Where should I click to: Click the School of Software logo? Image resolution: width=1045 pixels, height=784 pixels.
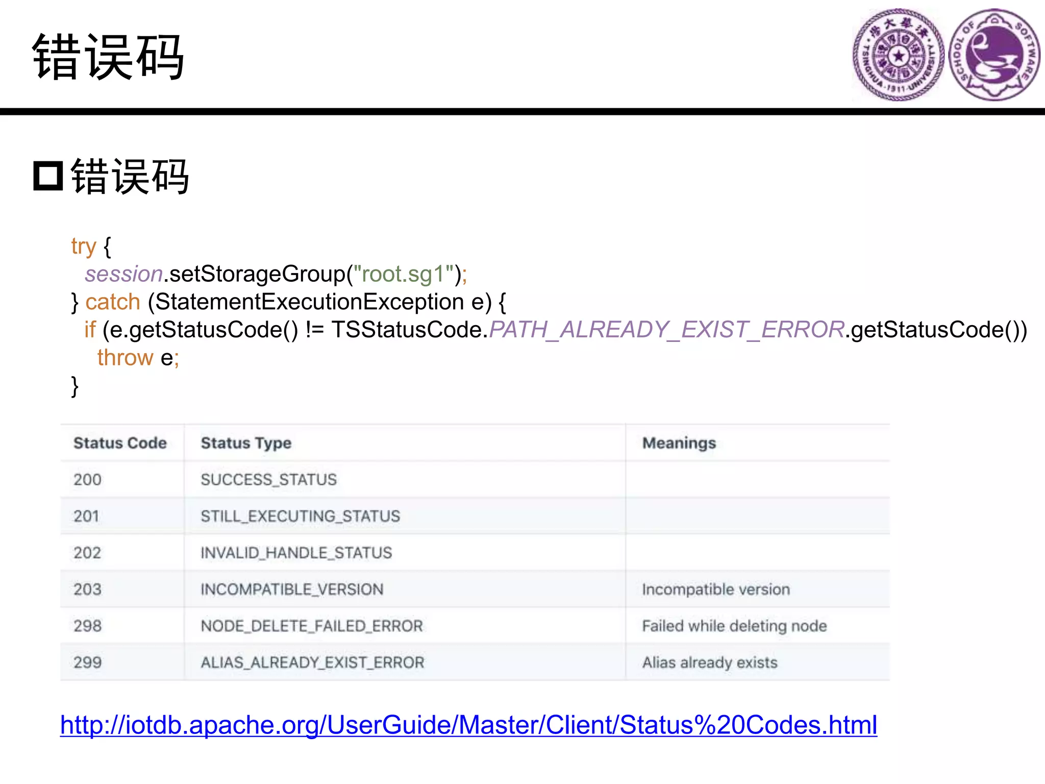(994, 55)
